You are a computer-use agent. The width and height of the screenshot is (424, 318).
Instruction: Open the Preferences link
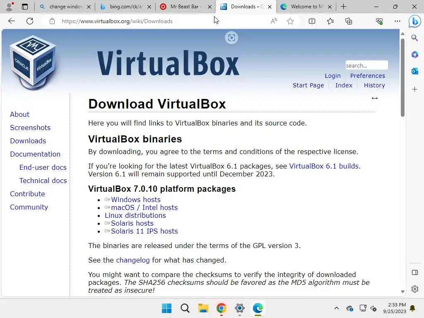coord(368,76)
